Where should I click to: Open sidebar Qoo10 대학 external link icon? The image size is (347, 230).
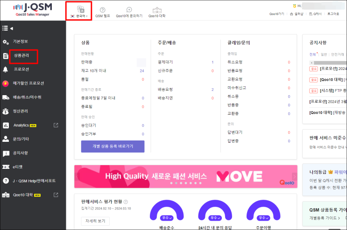click(x=56, y=195)
